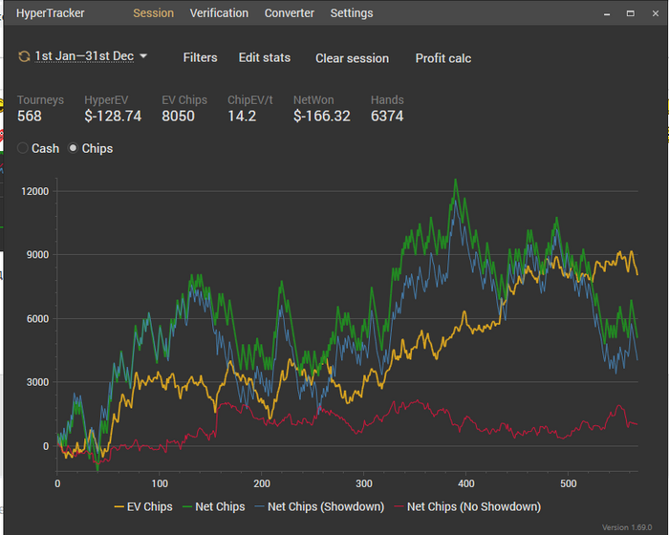Click the Edit stats button
This screenshot has width=669, height=535.
265,57
